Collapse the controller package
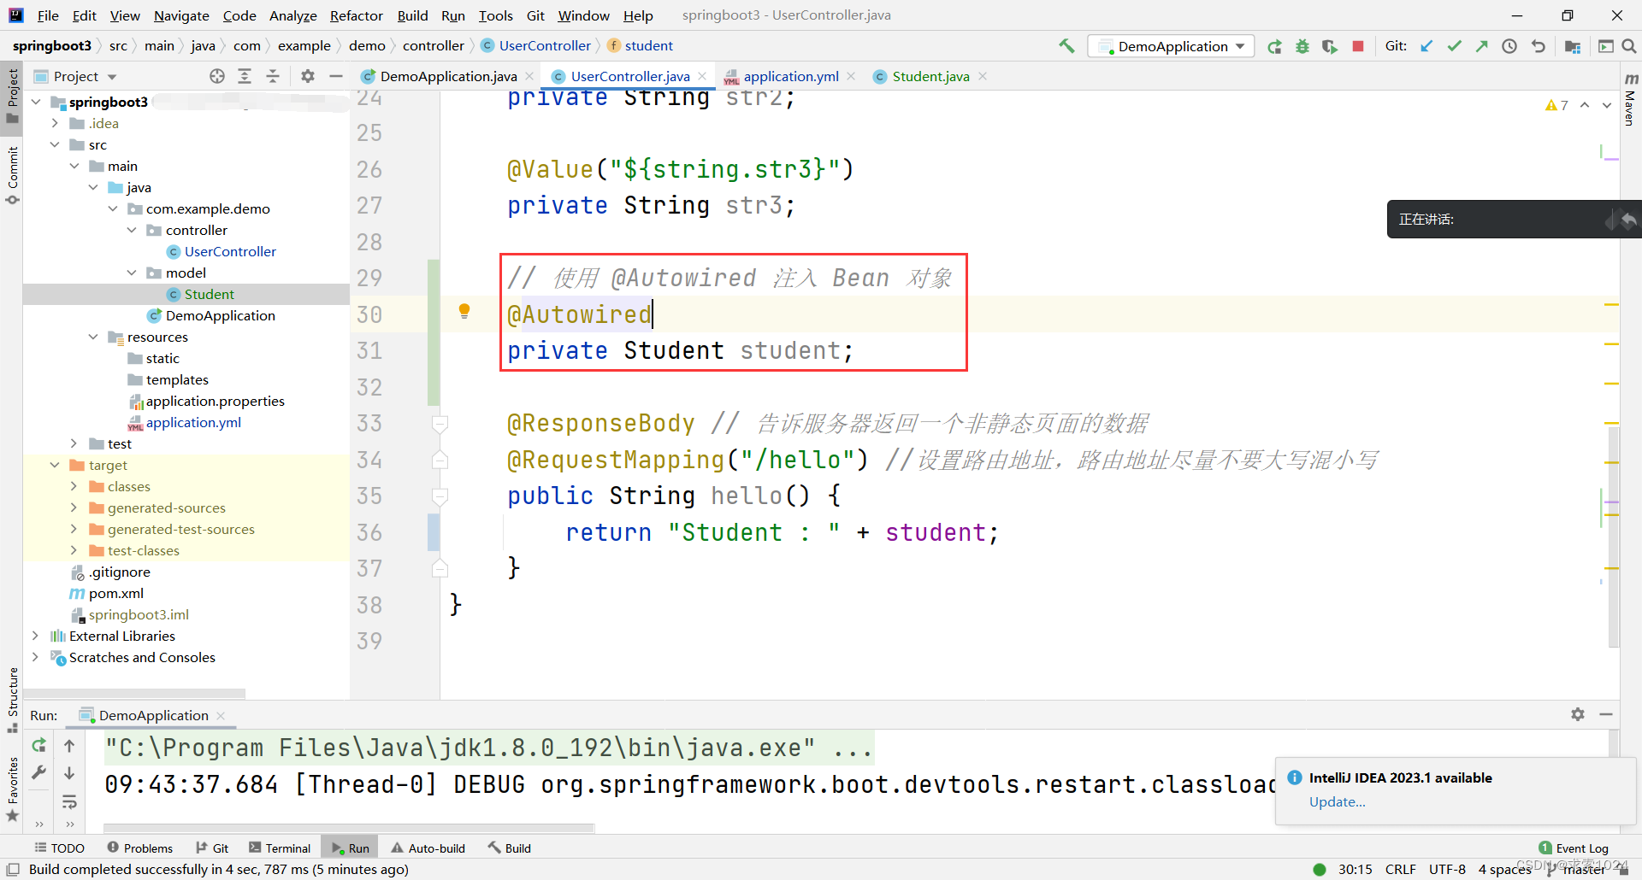Viewport: 1642px width, 880px height. pyautogui.click(x=132, y=230)
